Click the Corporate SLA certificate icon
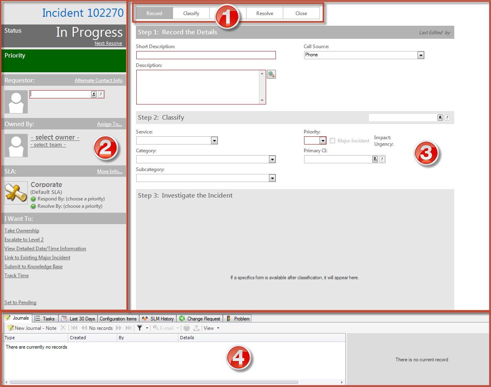Viewport: 491px width, 387px height. [16, 193]
